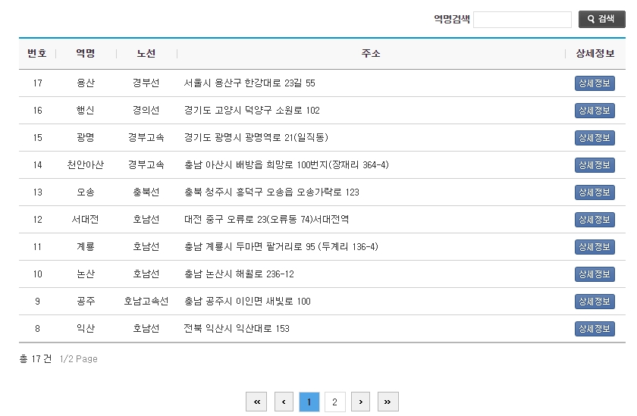Click address 충남 공주시 이인면 새빛로 100
This screenshot has width=637, height=416.
pos(247,301)
